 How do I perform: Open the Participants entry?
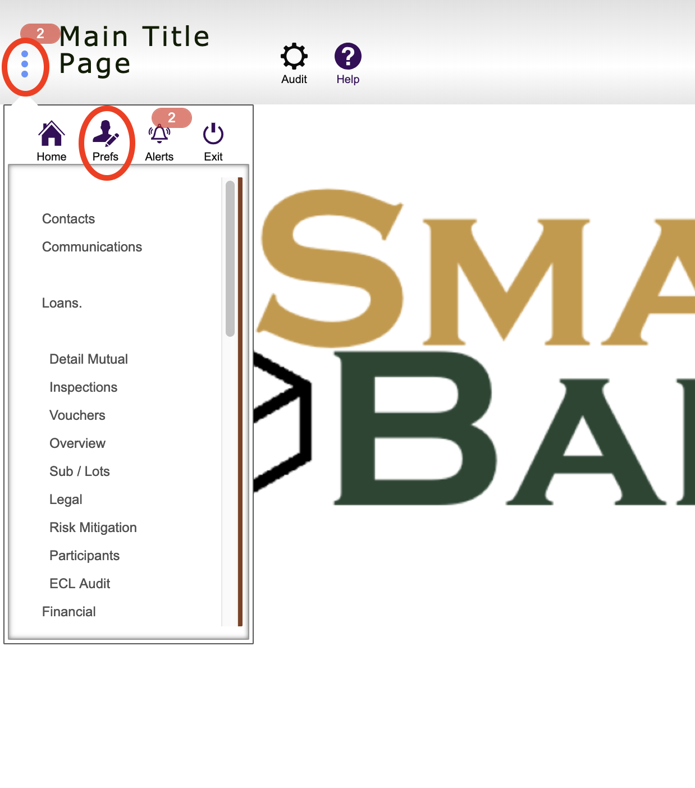pyautogui.click(x=85, y=556)
